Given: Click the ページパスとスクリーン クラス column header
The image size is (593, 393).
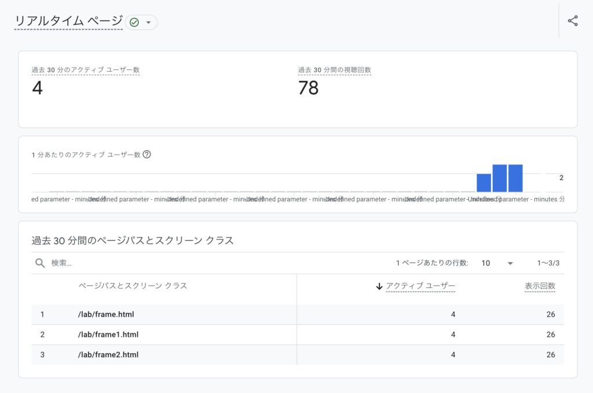Looking at the screenshot, I should (133, 286).
